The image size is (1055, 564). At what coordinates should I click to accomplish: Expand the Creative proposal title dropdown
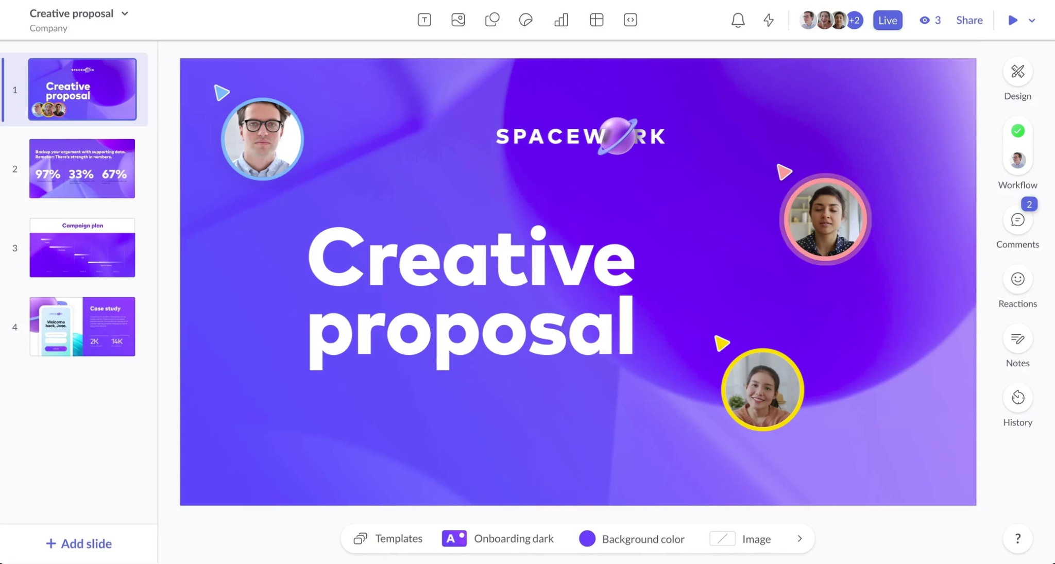tap(124, 12)
